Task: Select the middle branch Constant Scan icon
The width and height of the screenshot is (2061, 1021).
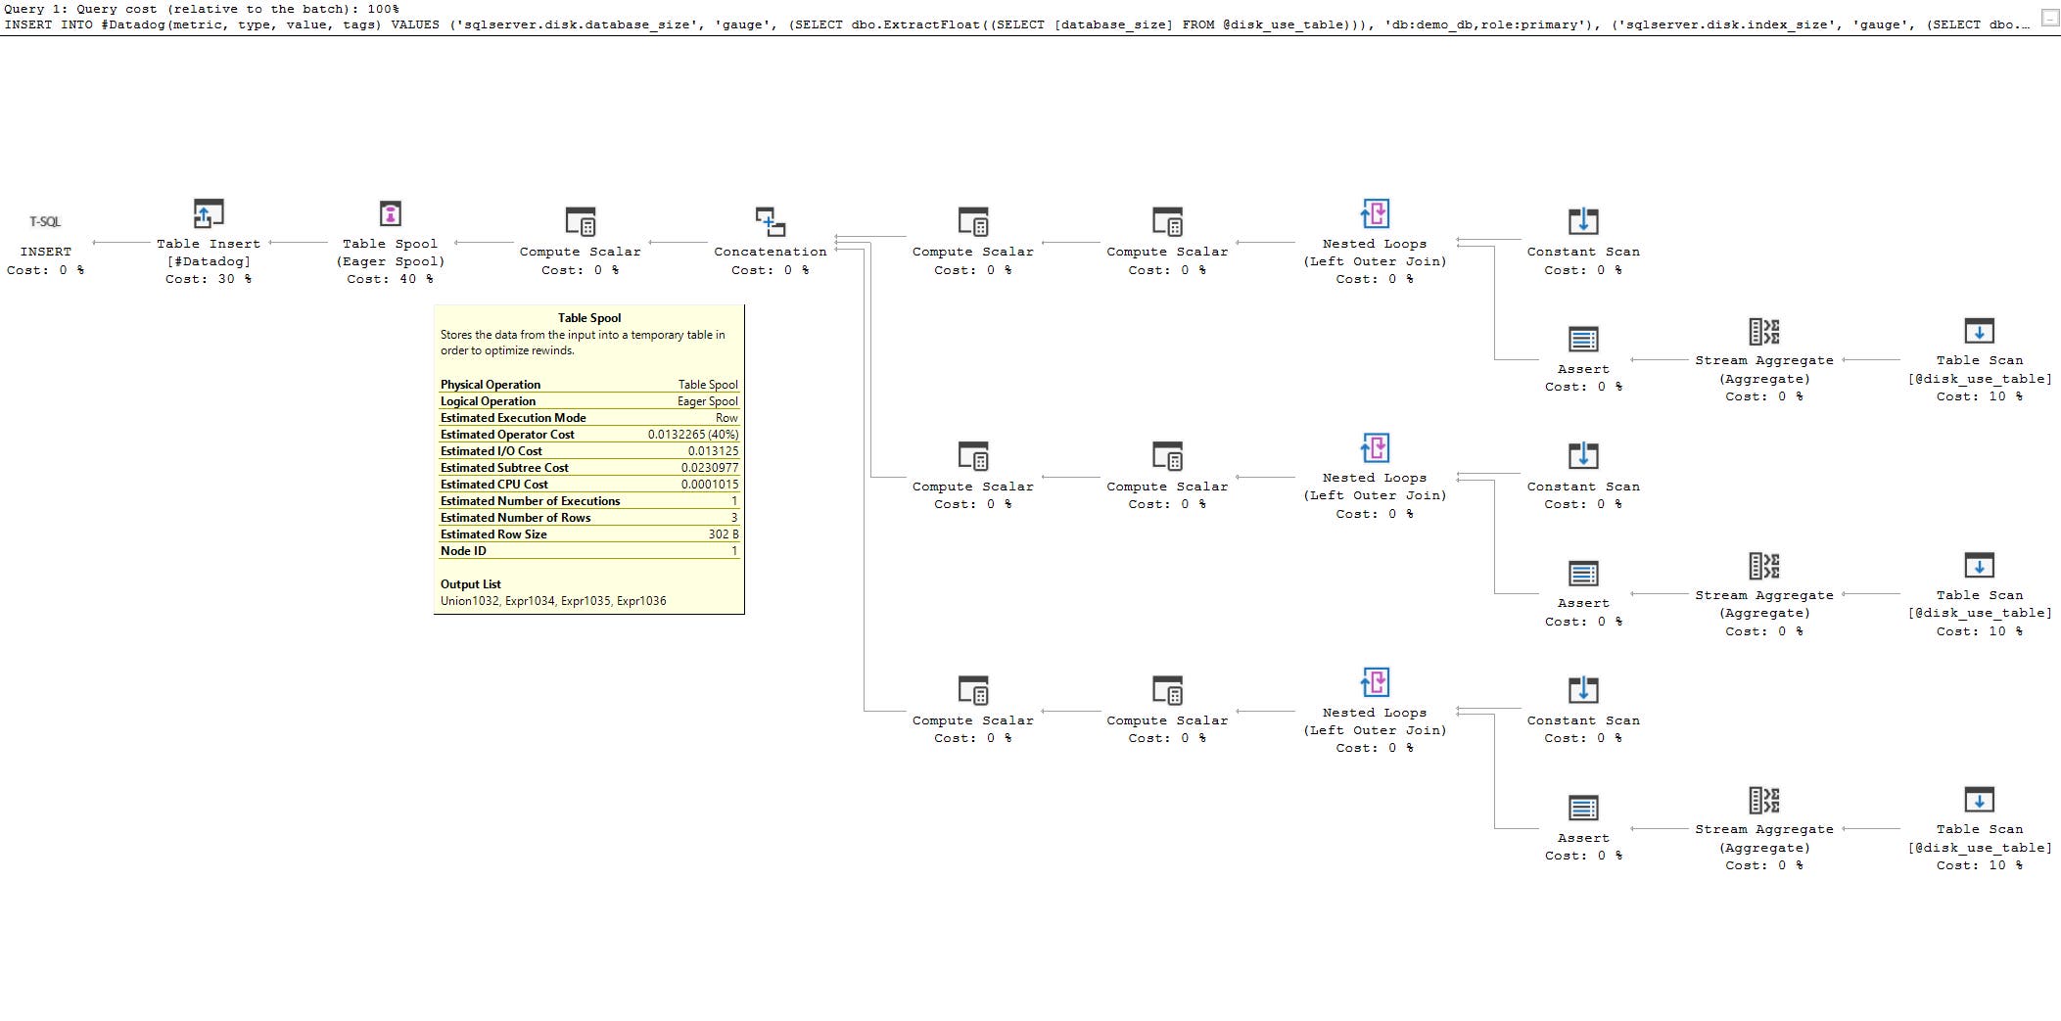Action: pyautogui.click(x=1582, y=457)
